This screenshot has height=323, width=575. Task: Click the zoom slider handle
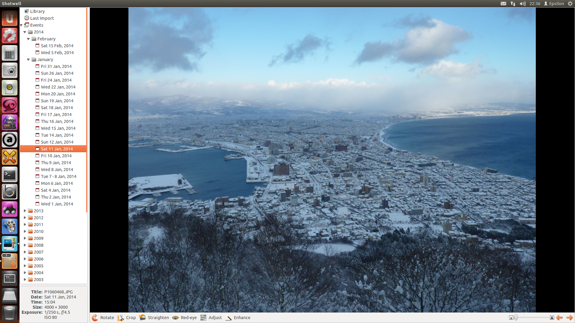pyautogui.click(x=516, y=318)
